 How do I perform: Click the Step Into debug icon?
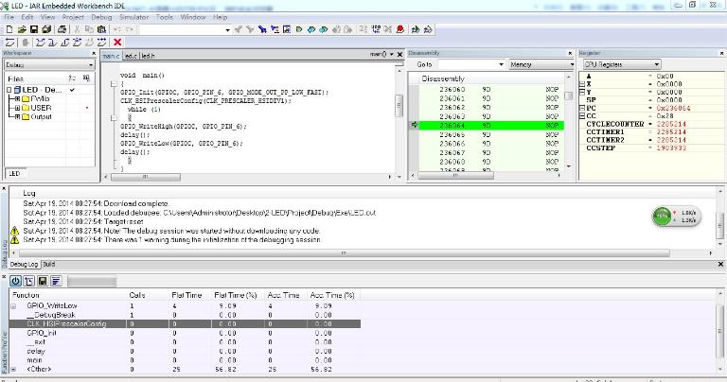(x=52, y=43)
